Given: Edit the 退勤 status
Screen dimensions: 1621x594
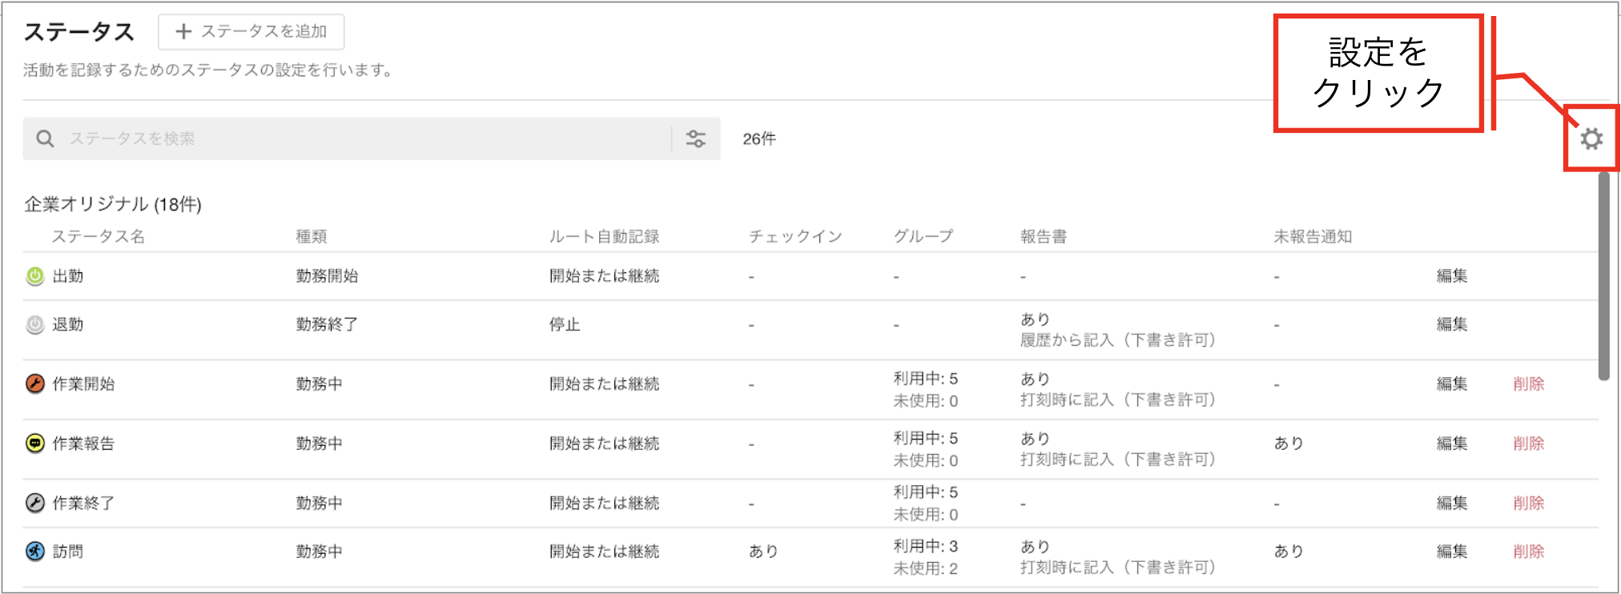Looking at the screenshot, I should click(x=1451, y=324).
